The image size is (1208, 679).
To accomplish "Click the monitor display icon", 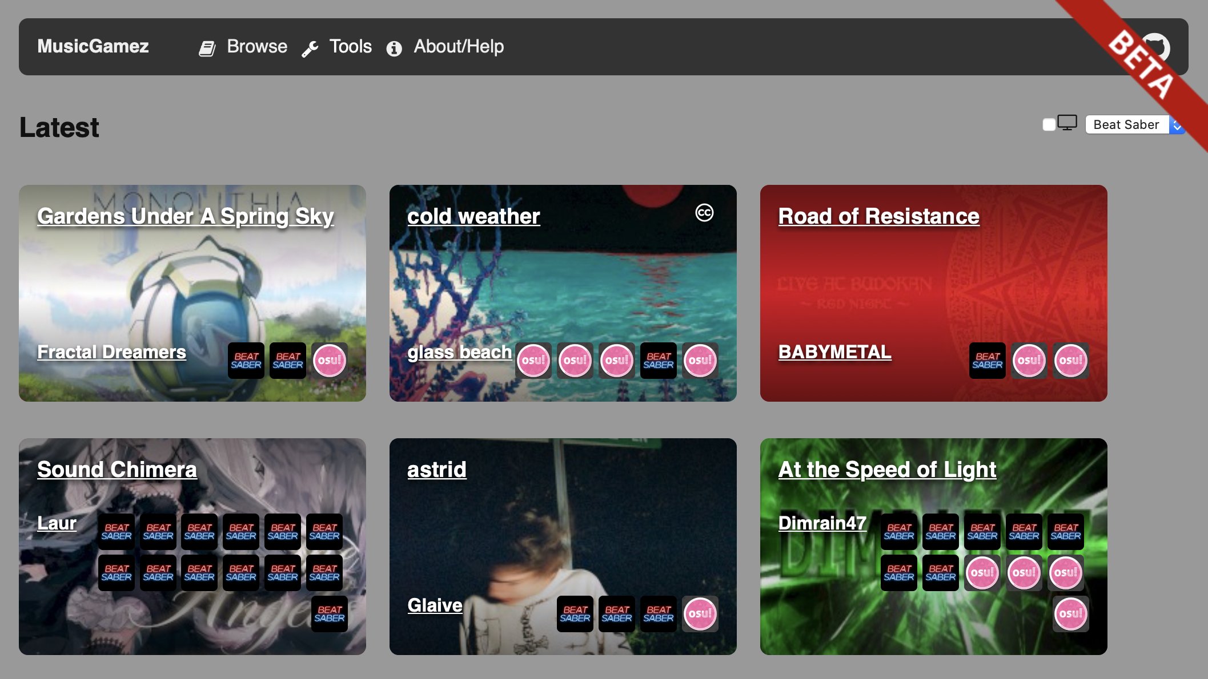I will pos(1067,123).
